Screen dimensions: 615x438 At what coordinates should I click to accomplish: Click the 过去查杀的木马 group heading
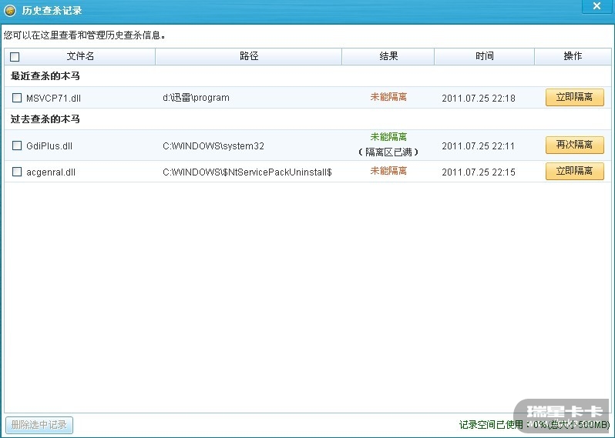(45, 119)
